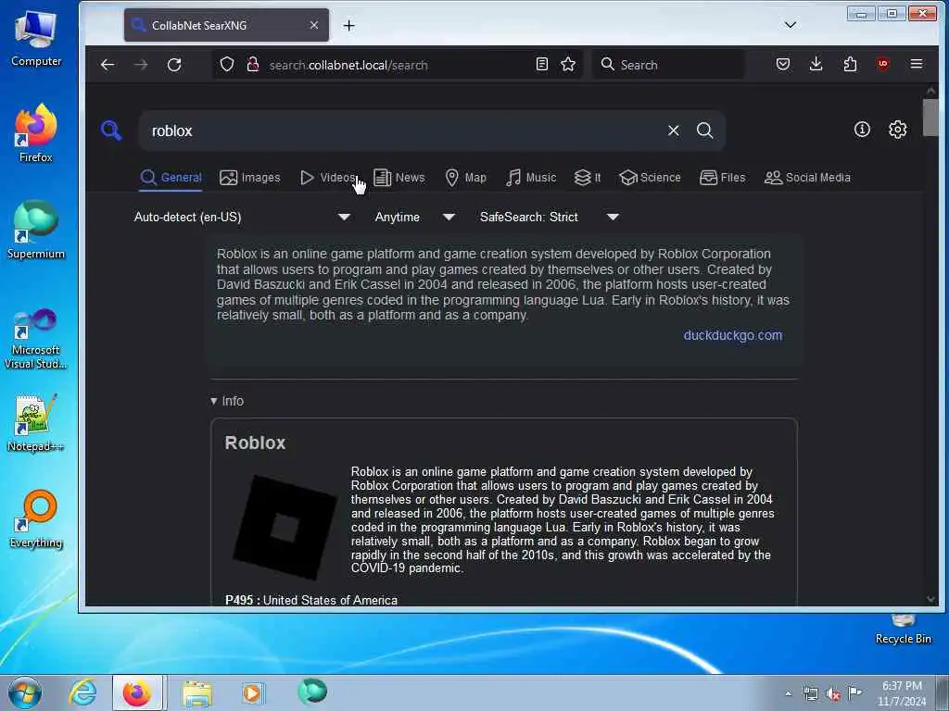Bookmark this page with the star
This screenshot has height=711, width=949.
568,64
